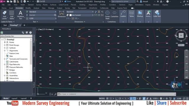Click the find text search icon

click(55, 15)
